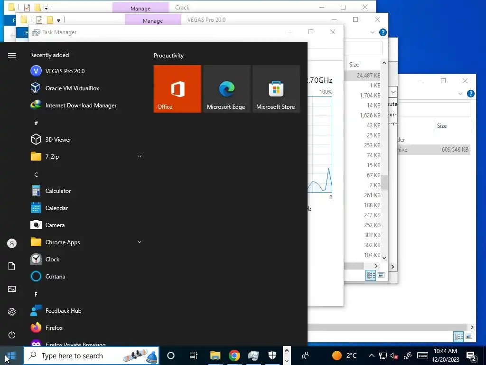Viewport: 486px width, 365px height.
Task: Click the Windows Start button
Action: tap(11, 355)
